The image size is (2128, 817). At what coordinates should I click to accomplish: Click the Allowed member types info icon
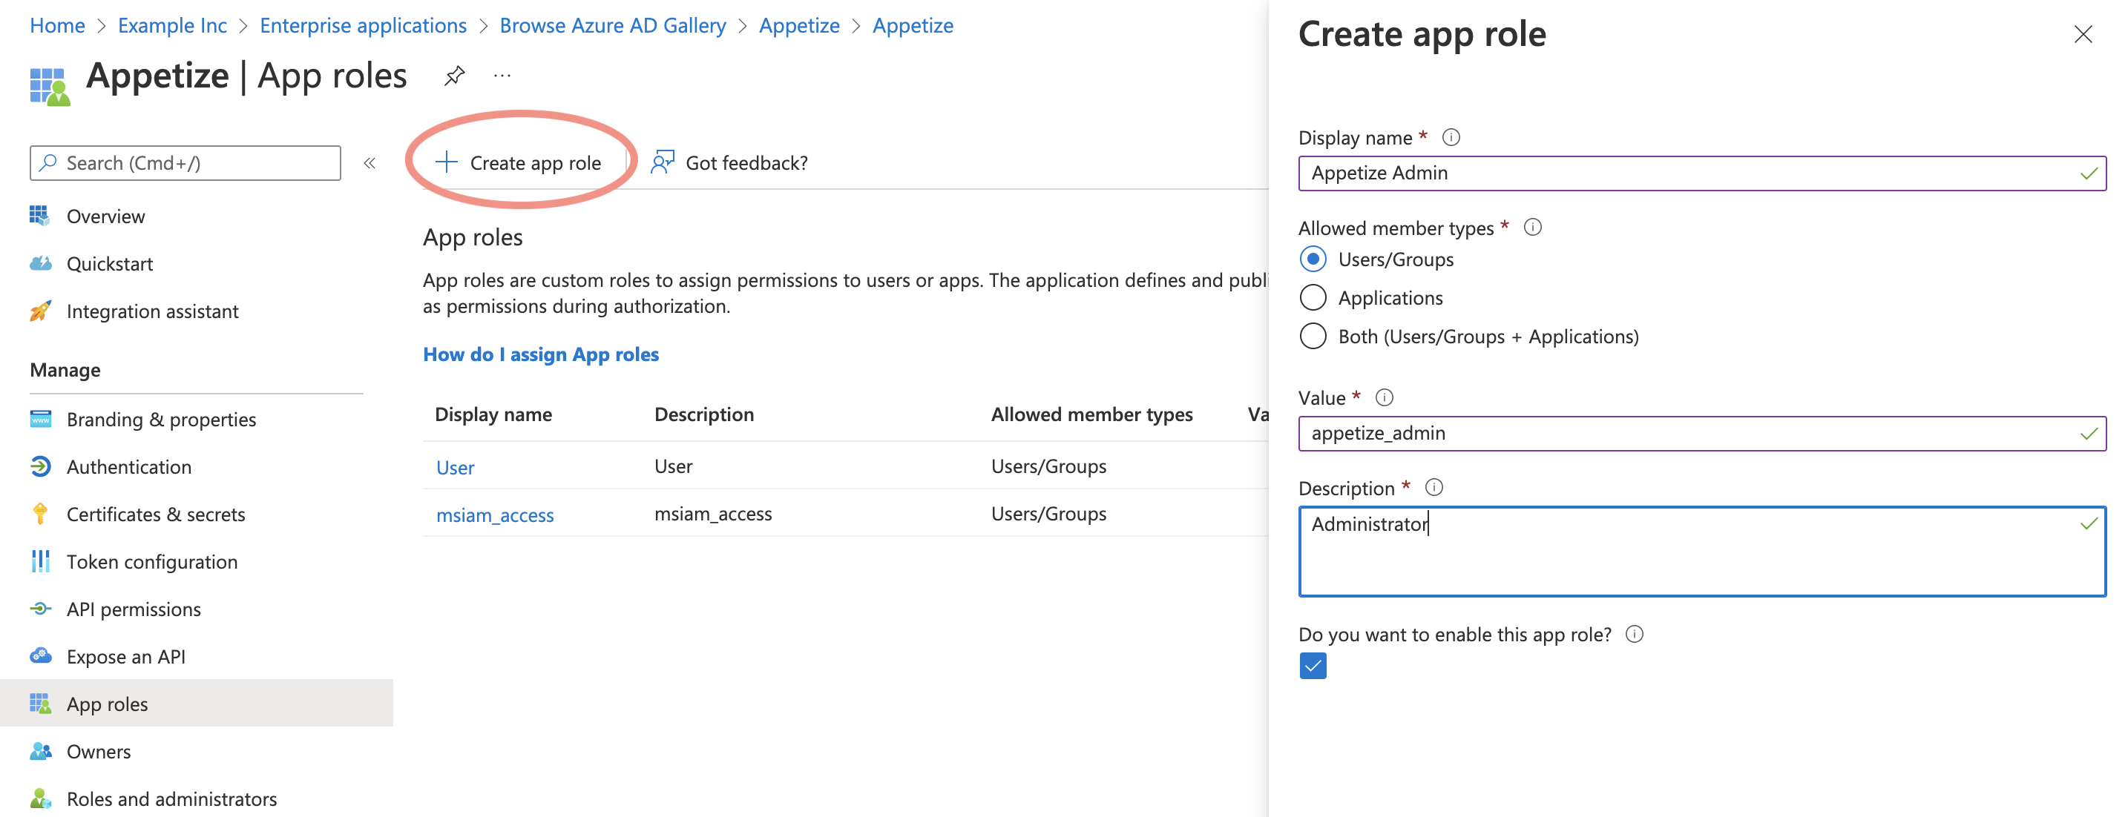[1532, 228]
